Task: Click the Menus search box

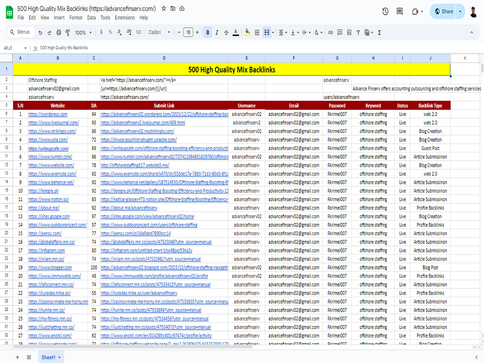Action: point(20,32)
